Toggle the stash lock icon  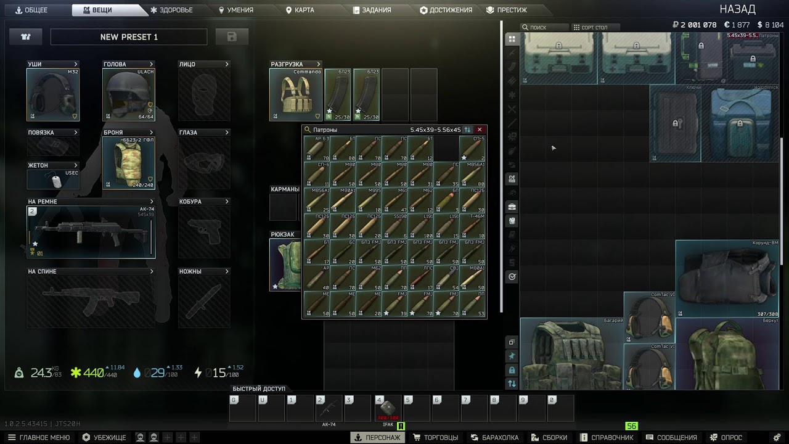(x=512, y=370)
